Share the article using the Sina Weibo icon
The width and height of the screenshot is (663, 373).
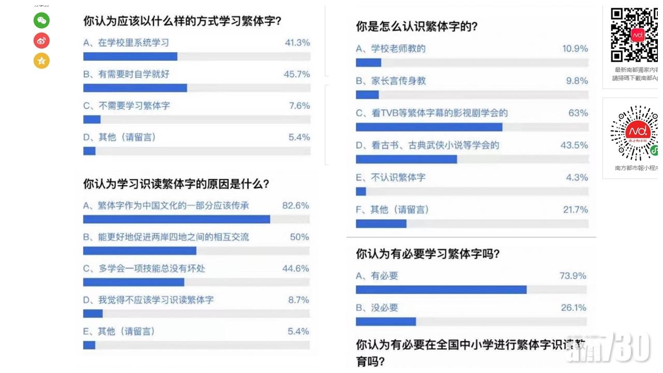click(41, 40)
